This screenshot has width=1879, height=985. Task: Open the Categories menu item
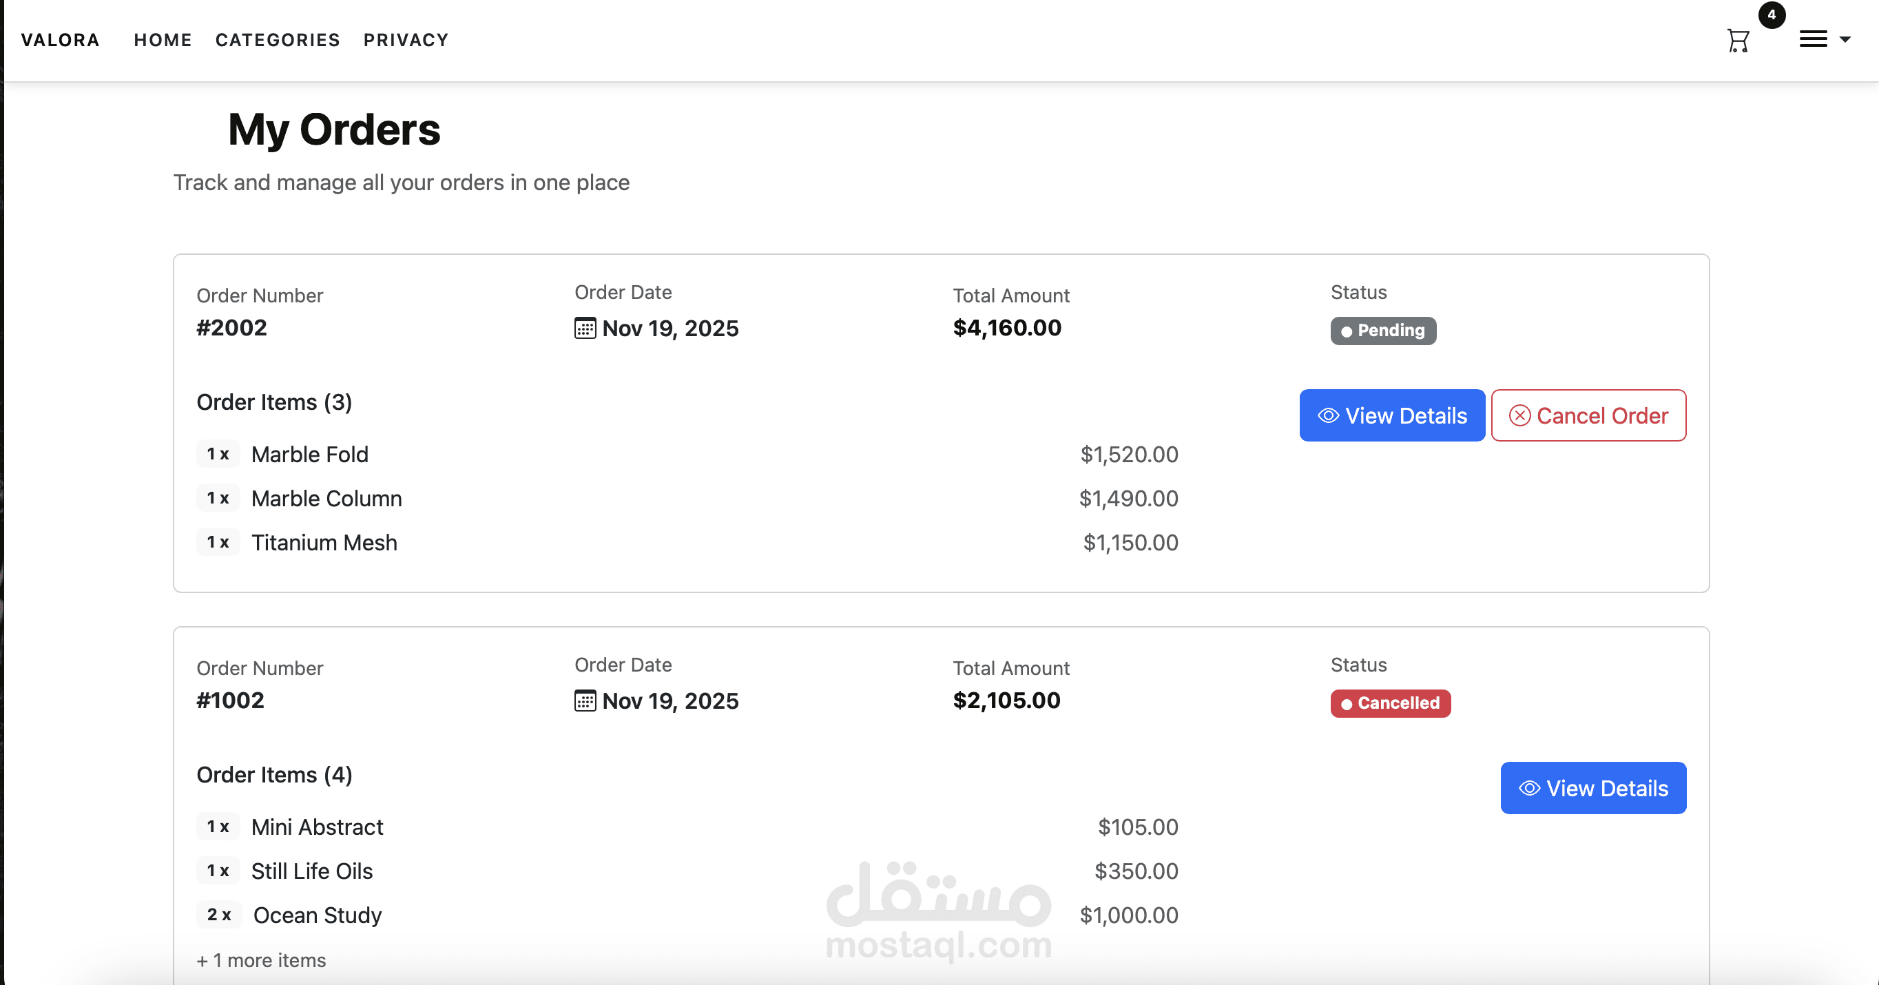click(x=277, y=40)
